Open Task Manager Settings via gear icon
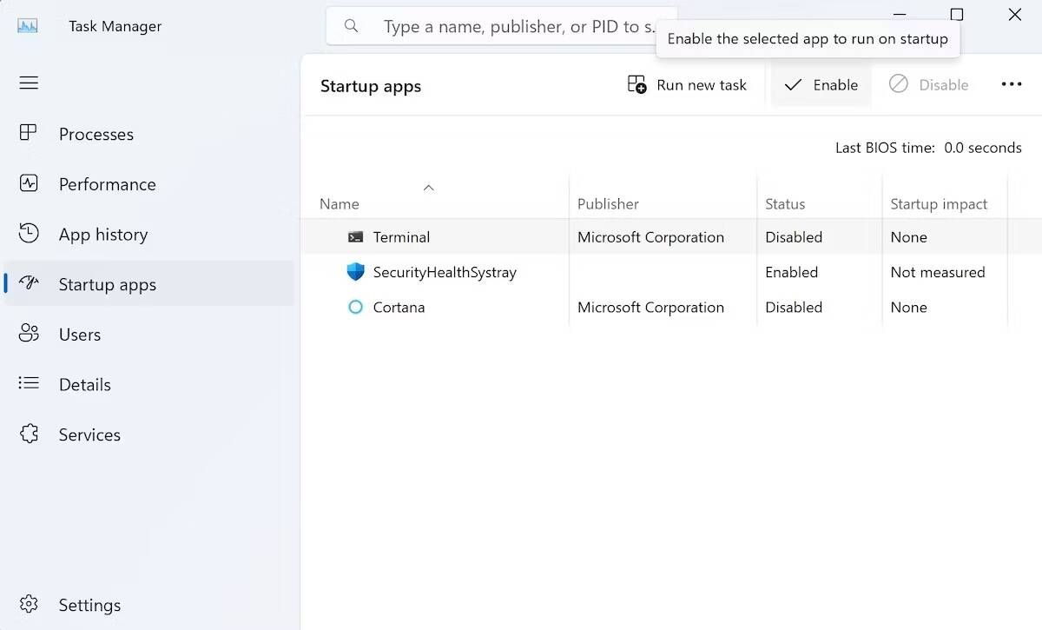This screenshot has height=630, width=1042. click(x=29, y=605)
